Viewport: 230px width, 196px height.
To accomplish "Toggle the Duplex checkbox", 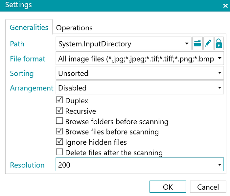I will click(59, 100).
